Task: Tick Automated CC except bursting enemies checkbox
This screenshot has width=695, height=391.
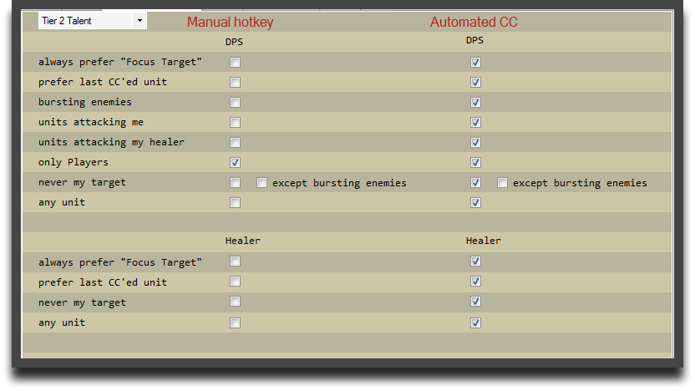Action: (x=503, y=182)
